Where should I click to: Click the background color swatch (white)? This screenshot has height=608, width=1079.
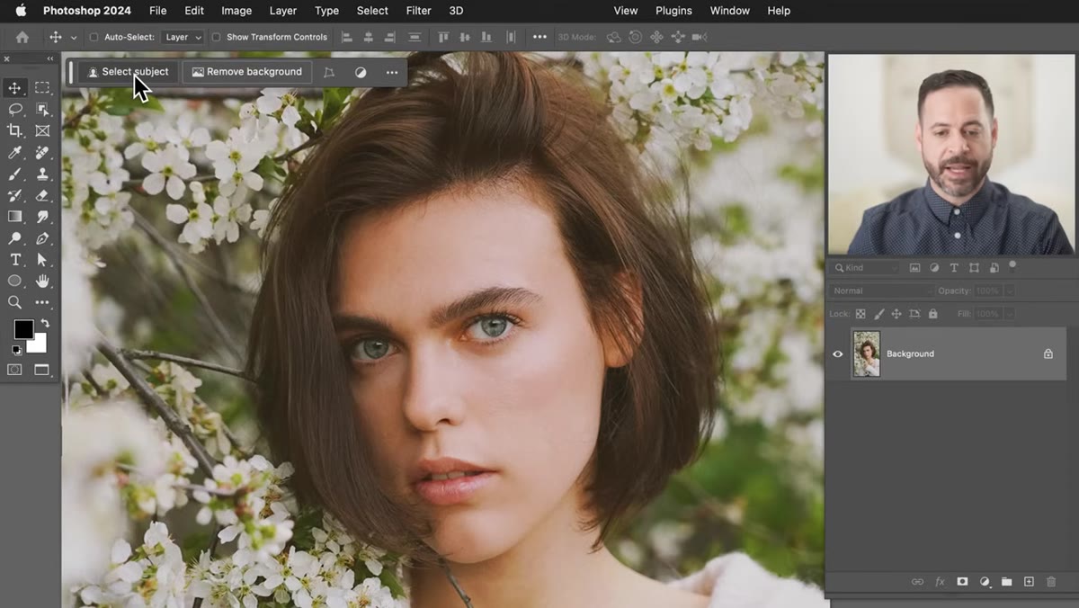coord(39,344)
